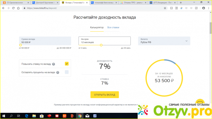The width and height of the screenshot is (212, 119).
Task: Click the ОТКРЫТЬ ВКЛАД button
Action: 105,95
